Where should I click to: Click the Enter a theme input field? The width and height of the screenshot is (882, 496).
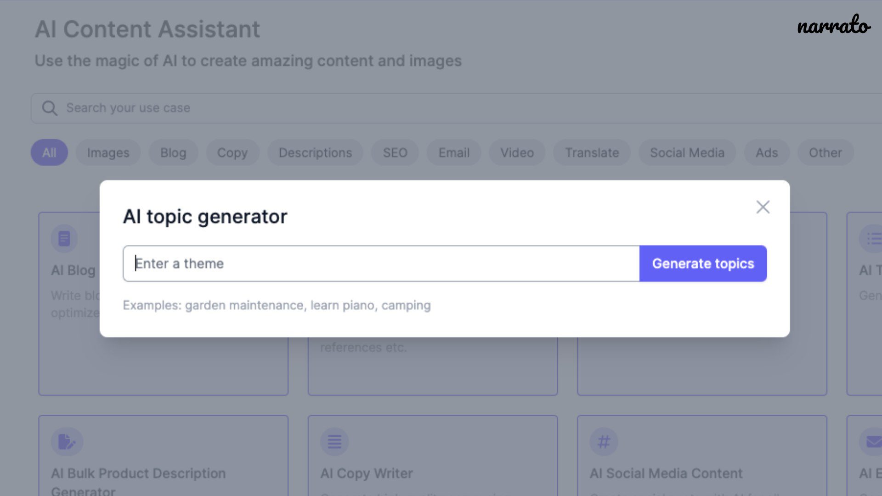(381, 264)
